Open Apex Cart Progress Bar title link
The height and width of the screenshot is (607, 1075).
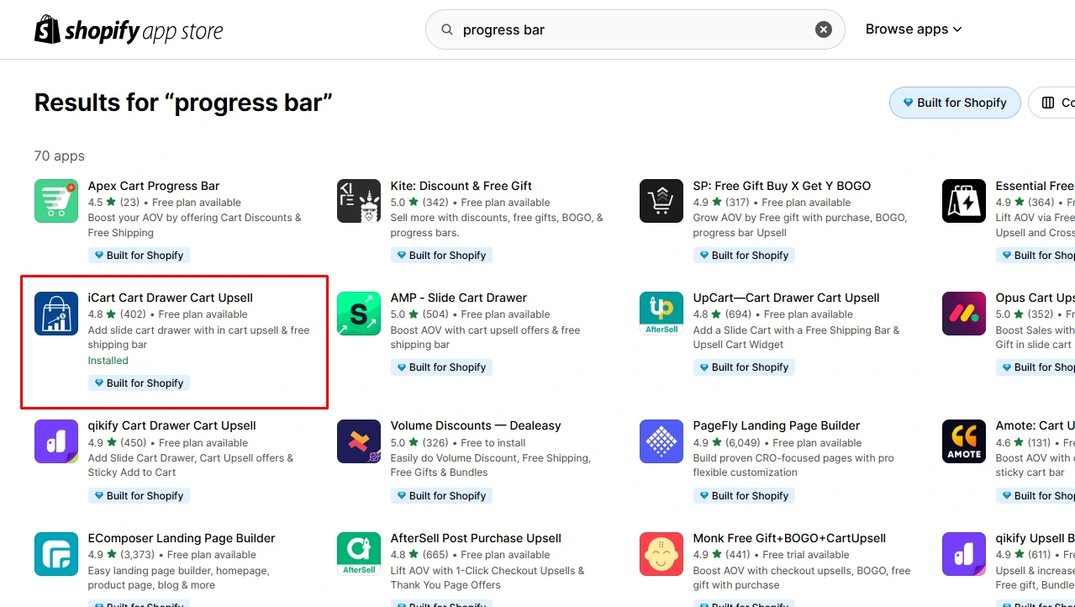point(154,186)
